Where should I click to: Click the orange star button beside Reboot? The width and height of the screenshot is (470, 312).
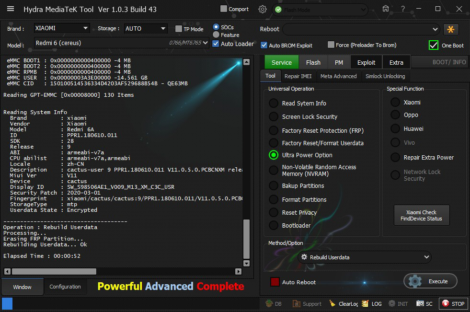451,29
